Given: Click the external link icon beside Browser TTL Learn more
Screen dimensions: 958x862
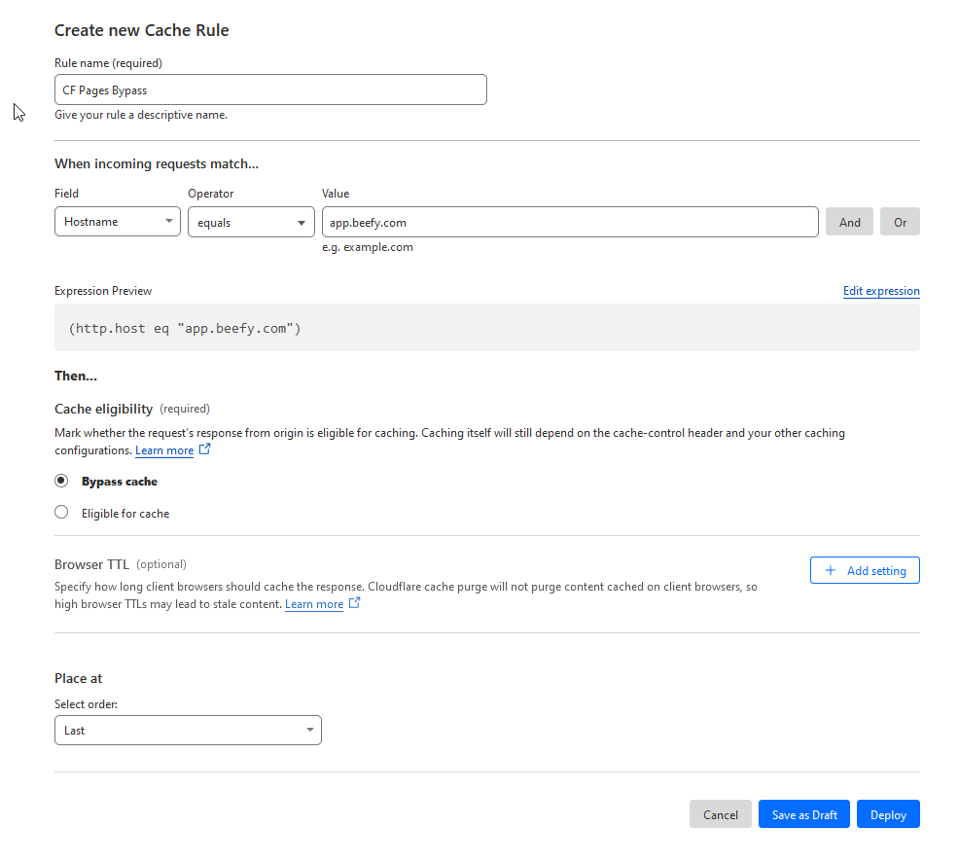Looking at the screenshot, I should coord(353,603).
